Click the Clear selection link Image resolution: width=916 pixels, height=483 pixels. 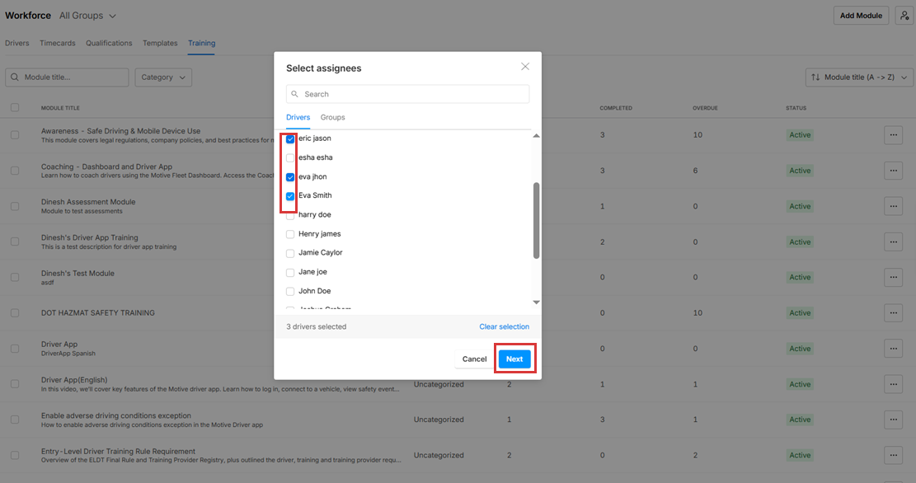504,327
